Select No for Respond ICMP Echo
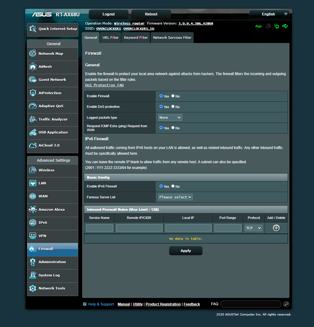Viewport: 314px width, 327px height. pos(173,128)
